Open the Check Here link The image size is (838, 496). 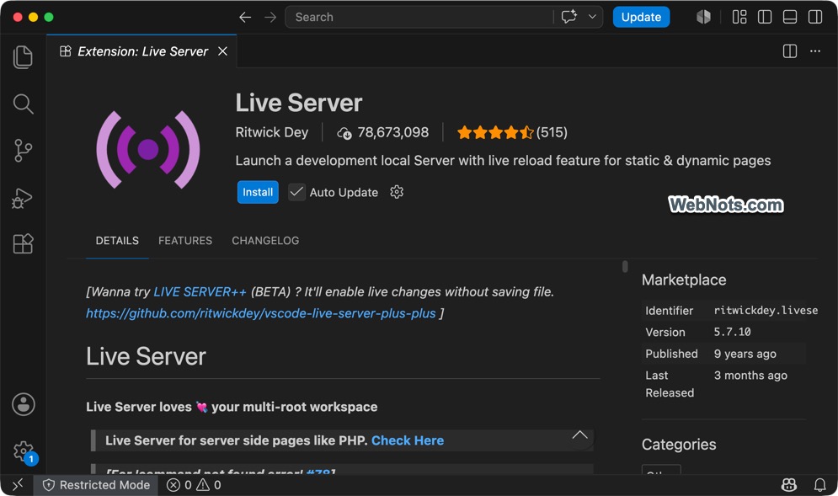[x=408, y=440]
